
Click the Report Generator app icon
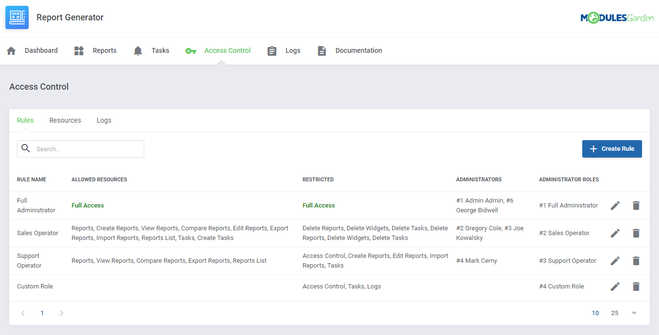[x=17, y=17]
